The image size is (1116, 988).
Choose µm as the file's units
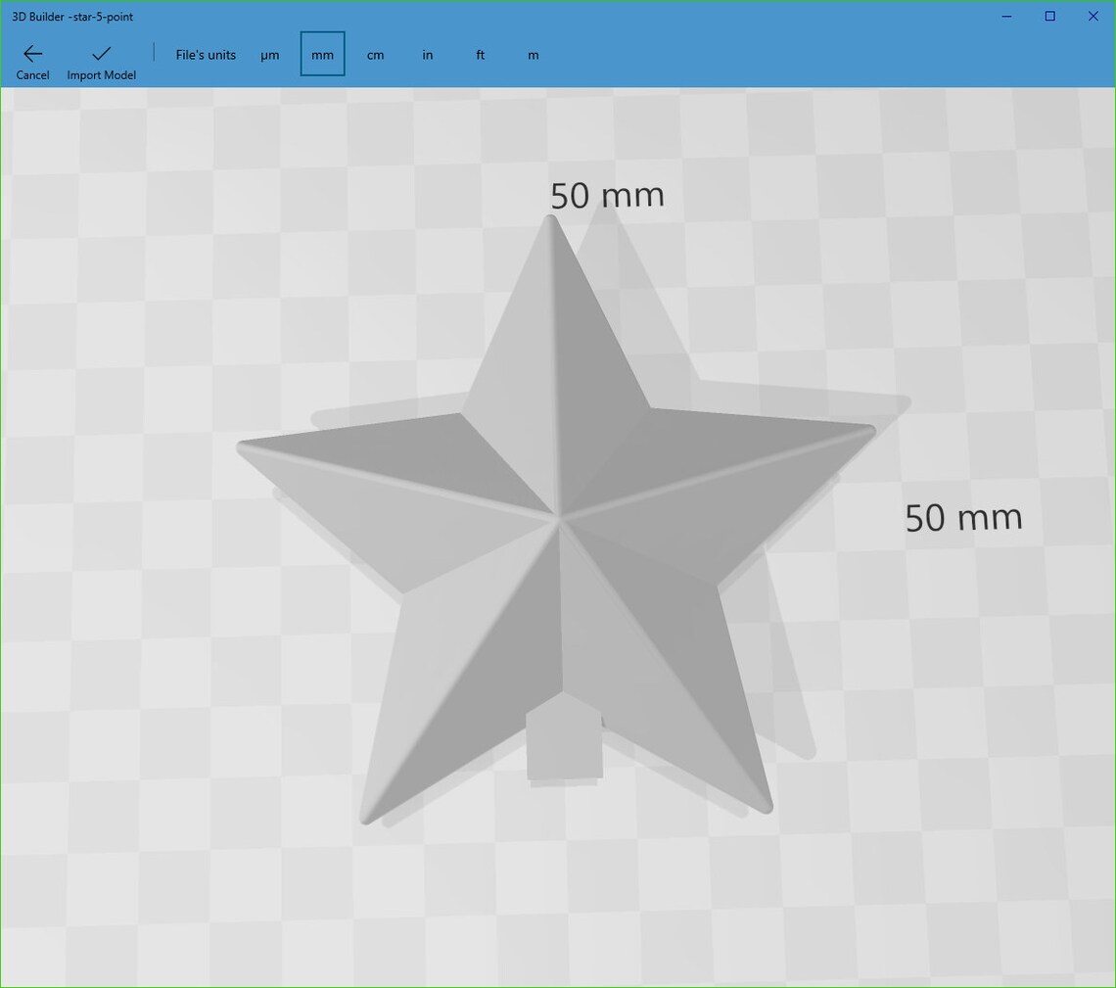270,55
